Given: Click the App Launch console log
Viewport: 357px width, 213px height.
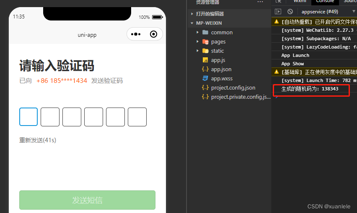Looking at the screenshot, I should 295,55.
